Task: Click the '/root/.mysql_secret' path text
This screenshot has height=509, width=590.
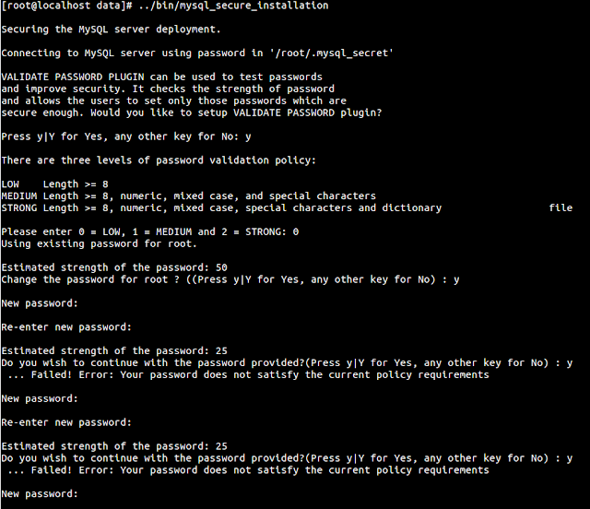Action: pyautogui.click(x=331, y=53)
